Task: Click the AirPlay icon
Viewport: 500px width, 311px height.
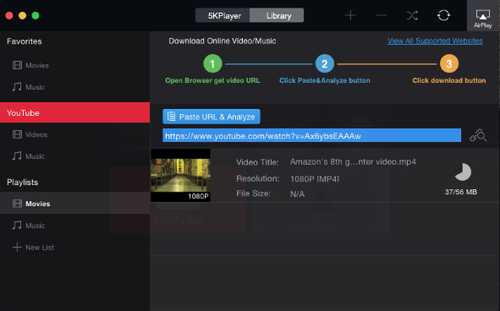Action: [483, 15]
